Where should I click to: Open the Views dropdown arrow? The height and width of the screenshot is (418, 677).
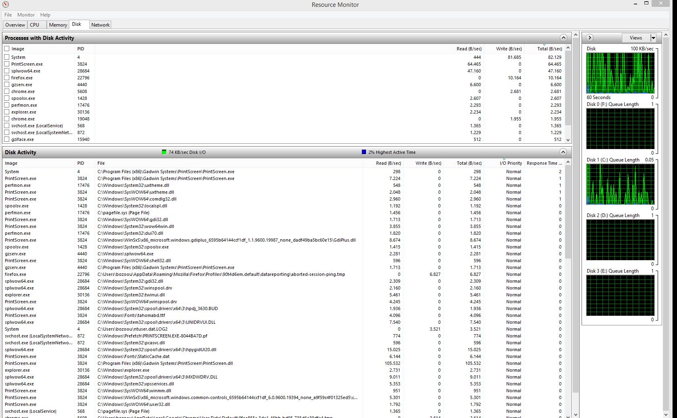click(653, 38)
